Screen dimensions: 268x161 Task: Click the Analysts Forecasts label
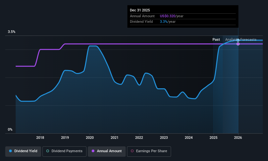coord(241,40)
